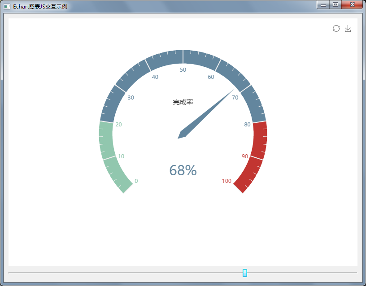Click the window title text Echart图表JS交互示例
Image resolution: width=366 pixels, height=286 pixels.
pos(40,6)
